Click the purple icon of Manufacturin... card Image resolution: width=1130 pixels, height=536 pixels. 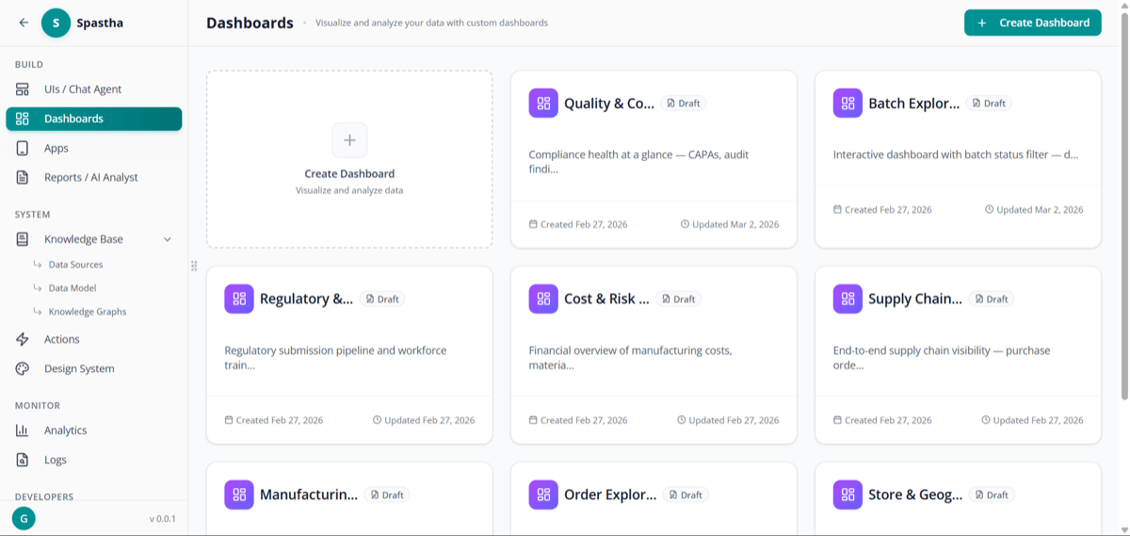click(x=239, y=495)
